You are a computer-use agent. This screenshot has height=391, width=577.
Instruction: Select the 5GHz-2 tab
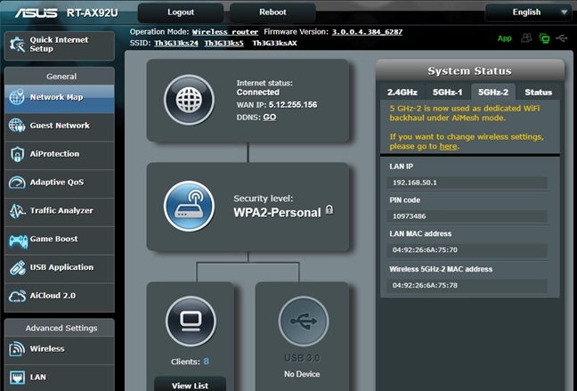(492, 92)
